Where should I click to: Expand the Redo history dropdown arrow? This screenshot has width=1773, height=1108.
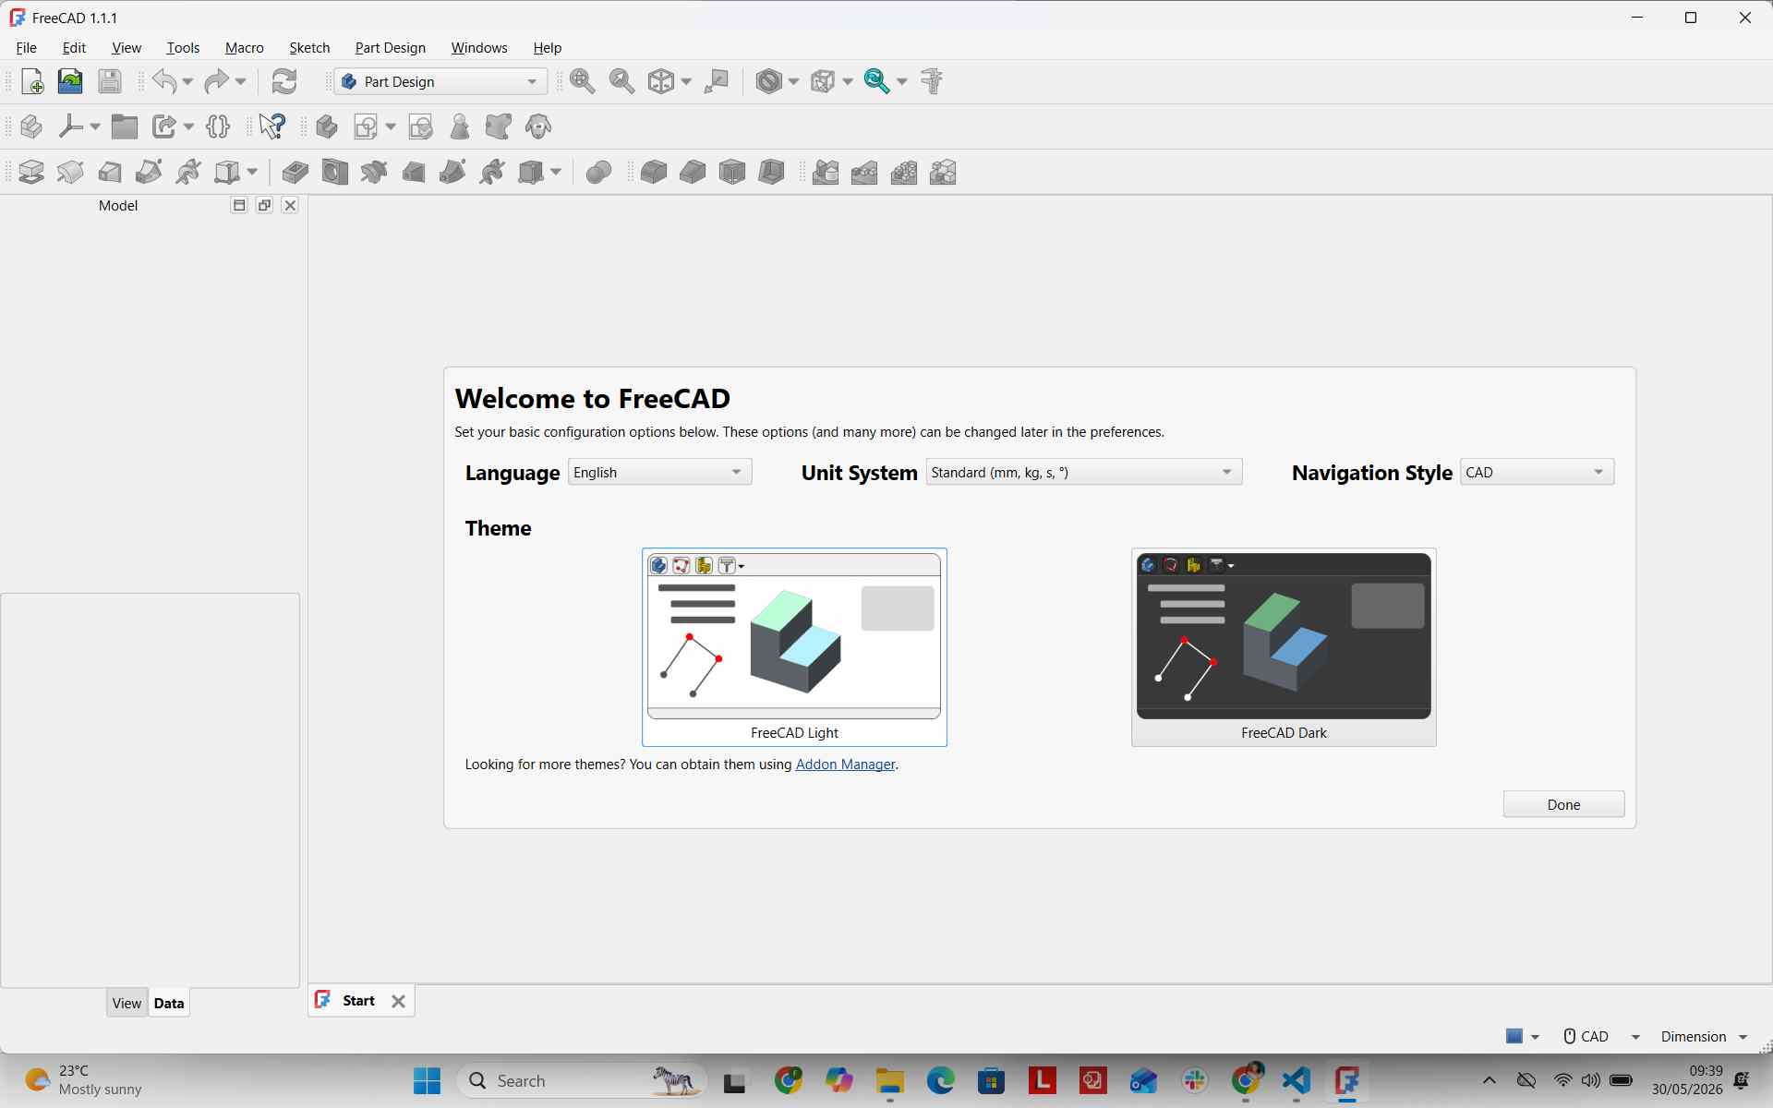pyautogui.click(x=240, y=82)
